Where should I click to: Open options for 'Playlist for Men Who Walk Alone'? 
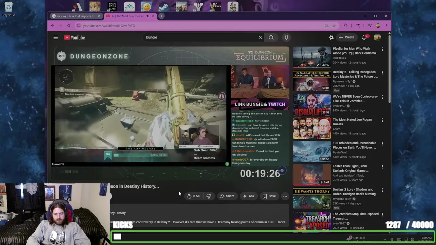tap(382, 49)
